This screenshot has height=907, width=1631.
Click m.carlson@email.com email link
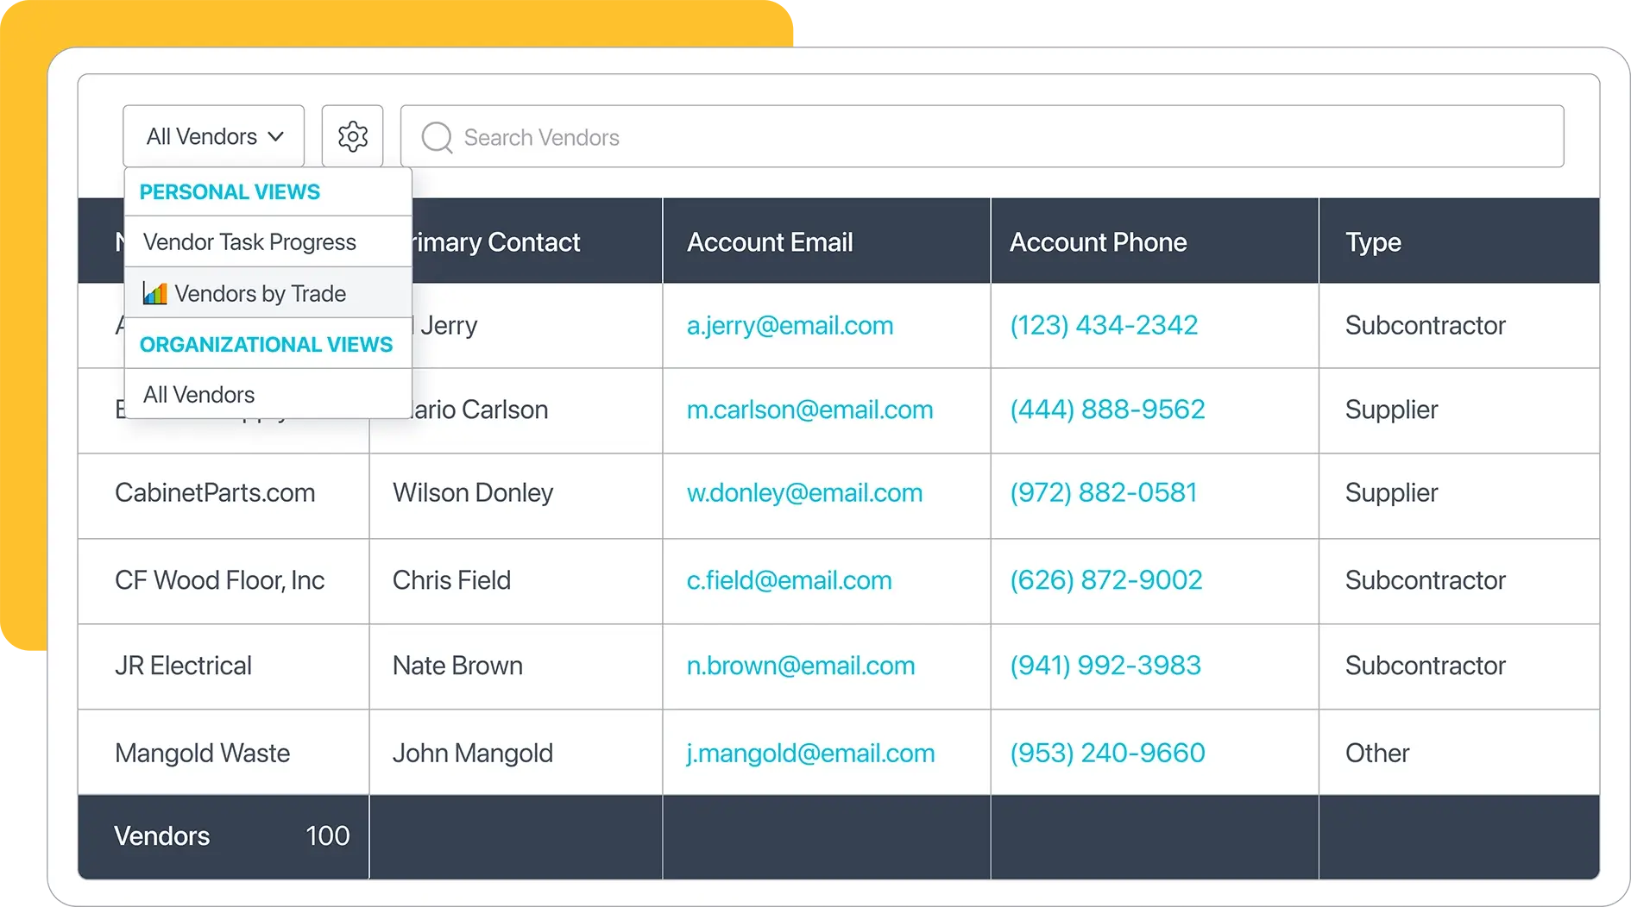click(809, 410)
